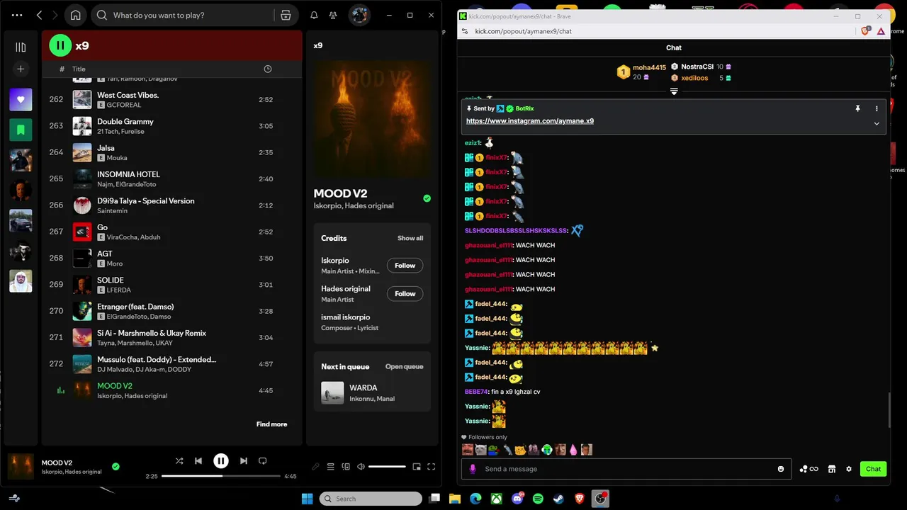Click the SOLIDE track album thumbnail
Screen dimensions: 907x510
[82, 285]
